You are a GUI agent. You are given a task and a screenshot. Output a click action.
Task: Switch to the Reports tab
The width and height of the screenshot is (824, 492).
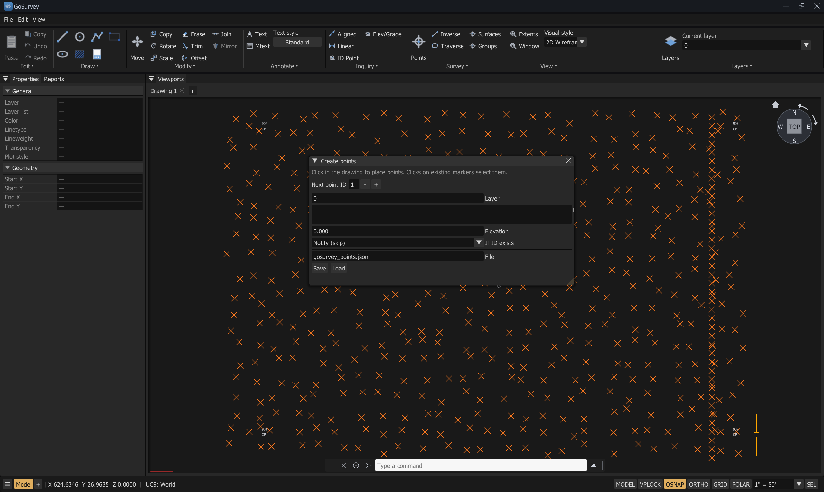click(54, 79)
